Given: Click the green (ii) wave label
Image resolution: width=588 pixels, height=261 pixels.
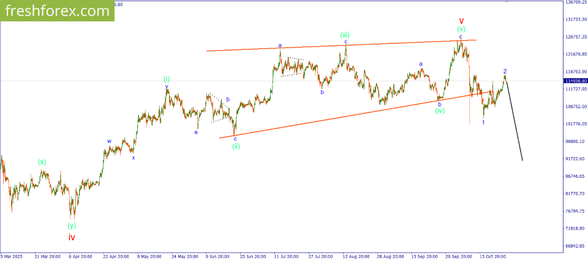Looking at the screenshot, I should coord(236,146).
